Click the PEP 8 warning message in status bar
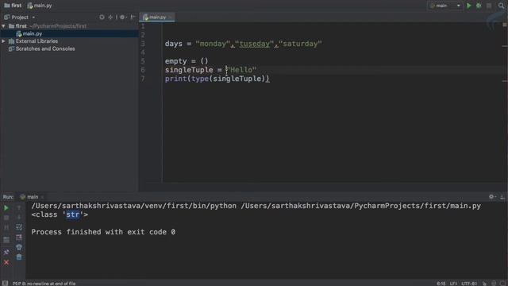 tap(44, 284)
